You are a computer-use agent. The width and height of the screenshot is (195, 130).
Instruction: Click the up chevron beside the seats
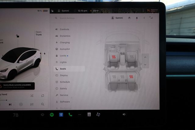[x=145, y=57]
